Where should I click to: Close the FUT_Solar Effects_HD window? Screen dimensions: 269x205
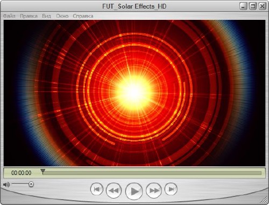coord(263,6)
